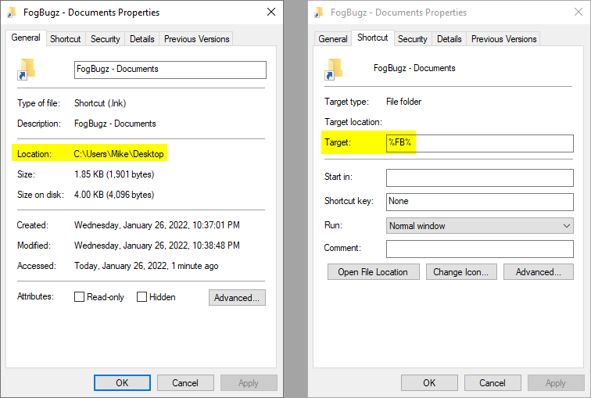
Task: Click the Apply button in the left Properties window
Action: [x=249, y=383]
